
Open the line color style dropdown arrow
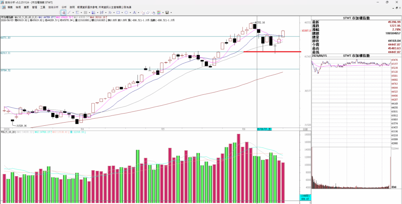click(163, 13)
